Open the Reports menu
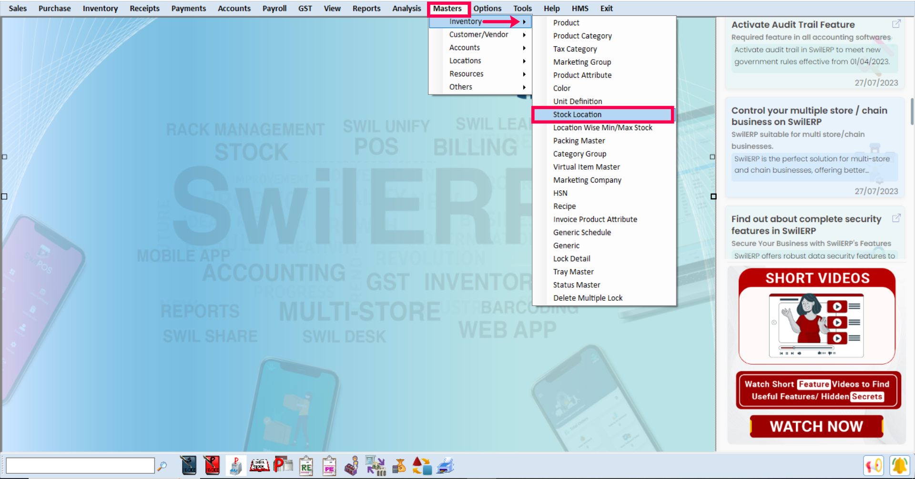The width and height of the screenshot is (915, 479). point(366,9)
